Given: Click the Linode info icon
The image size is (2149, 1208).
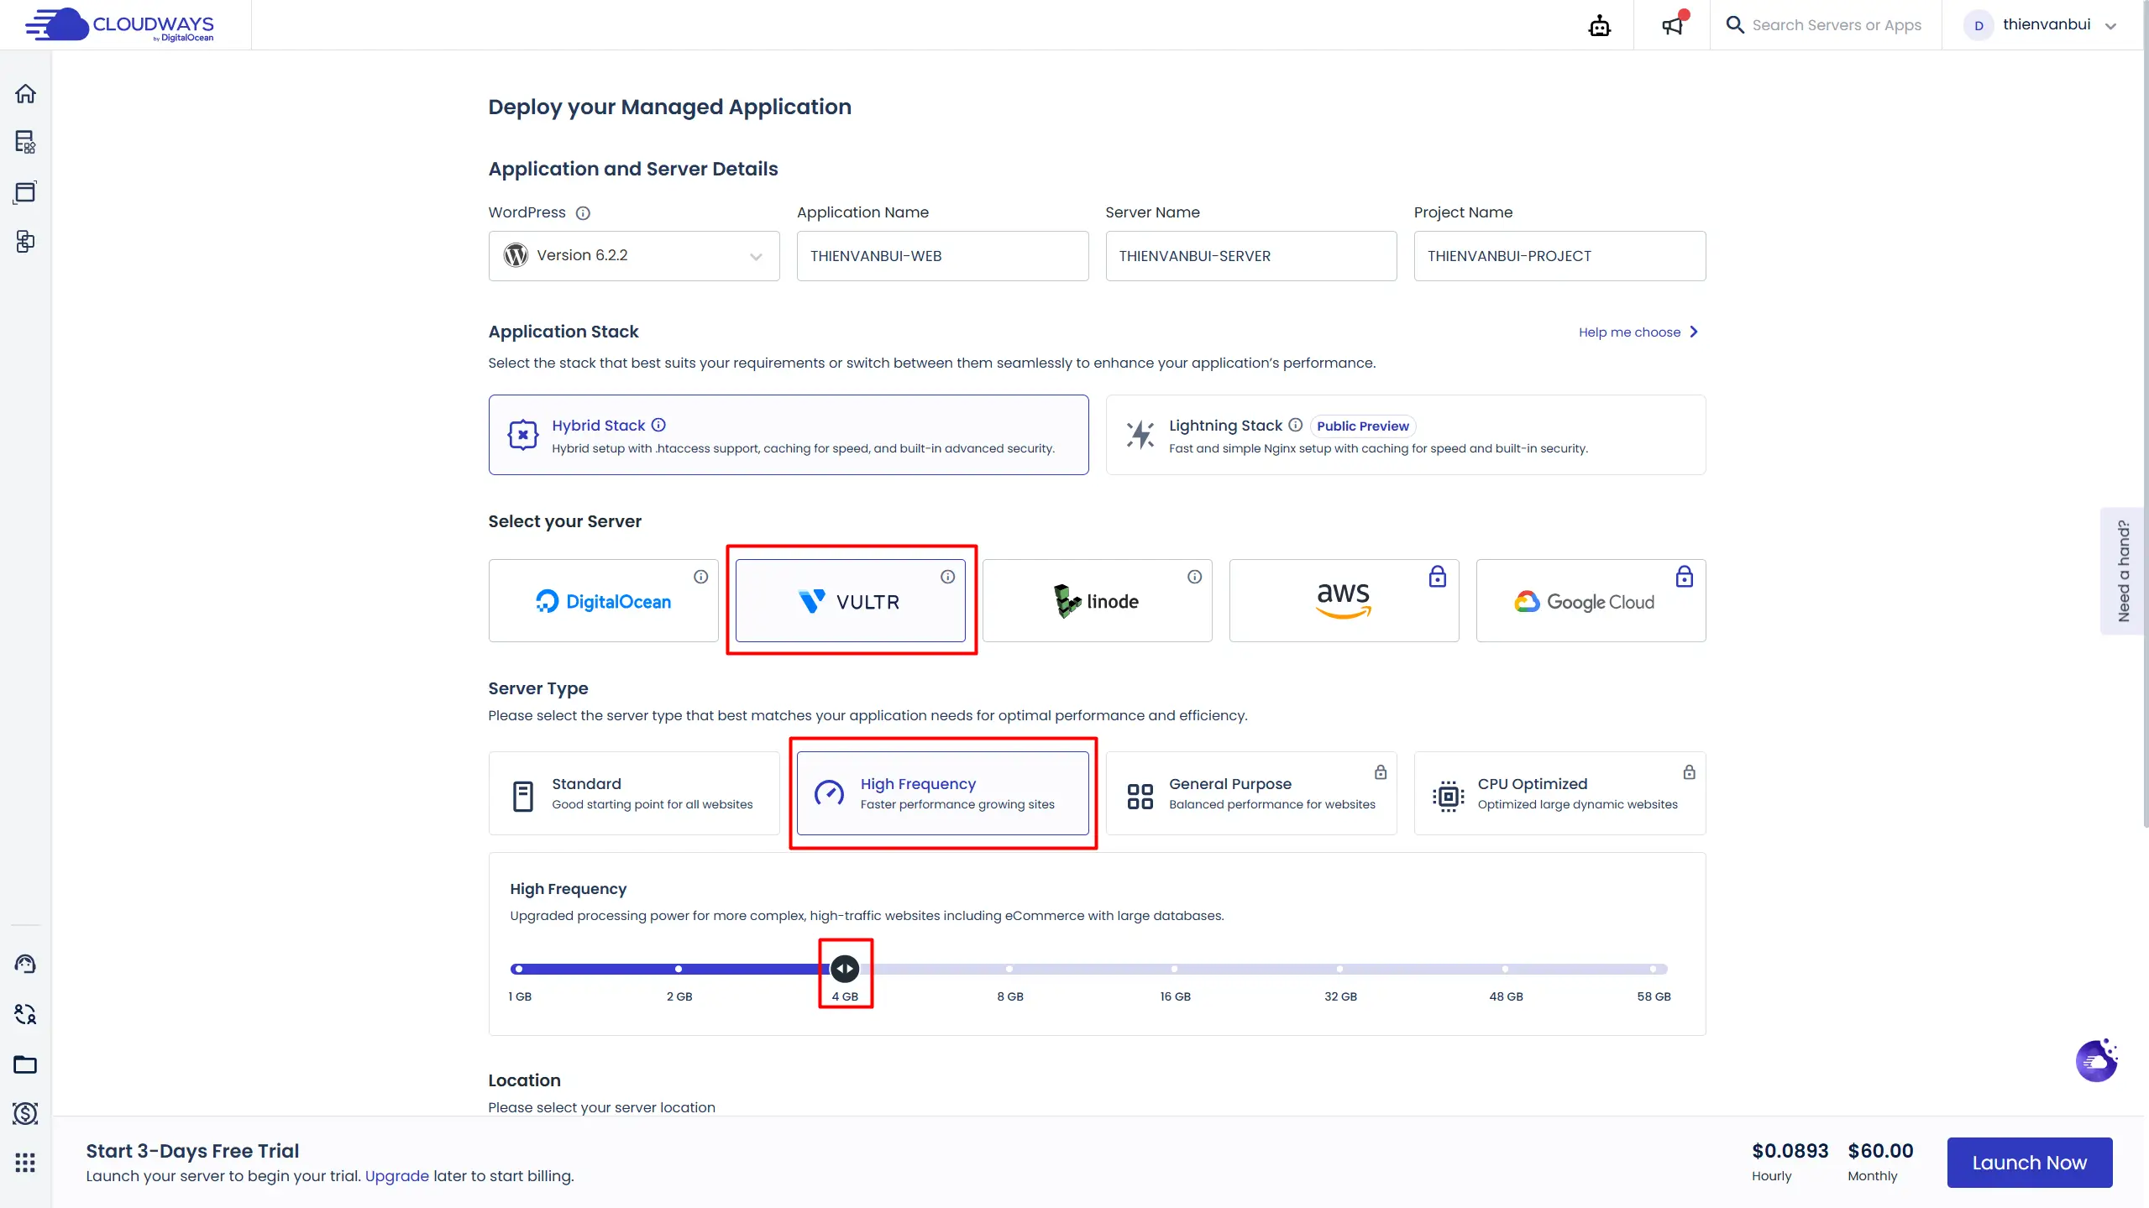Looking at the screenshot, I should pyautogui.click(x=1195, y=577).
